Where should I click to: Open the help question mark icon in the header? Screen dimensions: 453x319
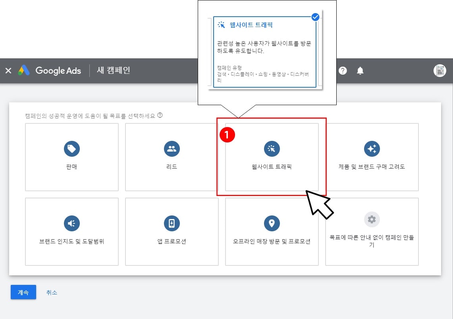click(343, 71)
